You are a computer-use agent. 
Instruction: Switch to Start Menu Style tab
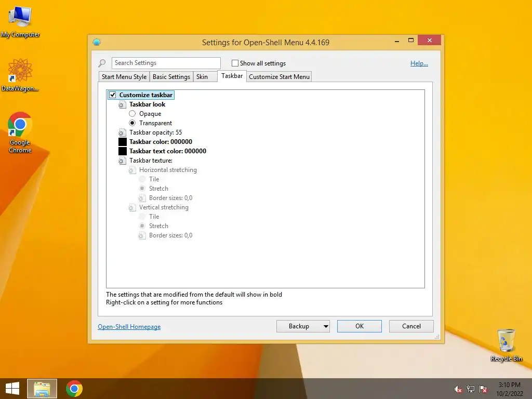(124, 77)
